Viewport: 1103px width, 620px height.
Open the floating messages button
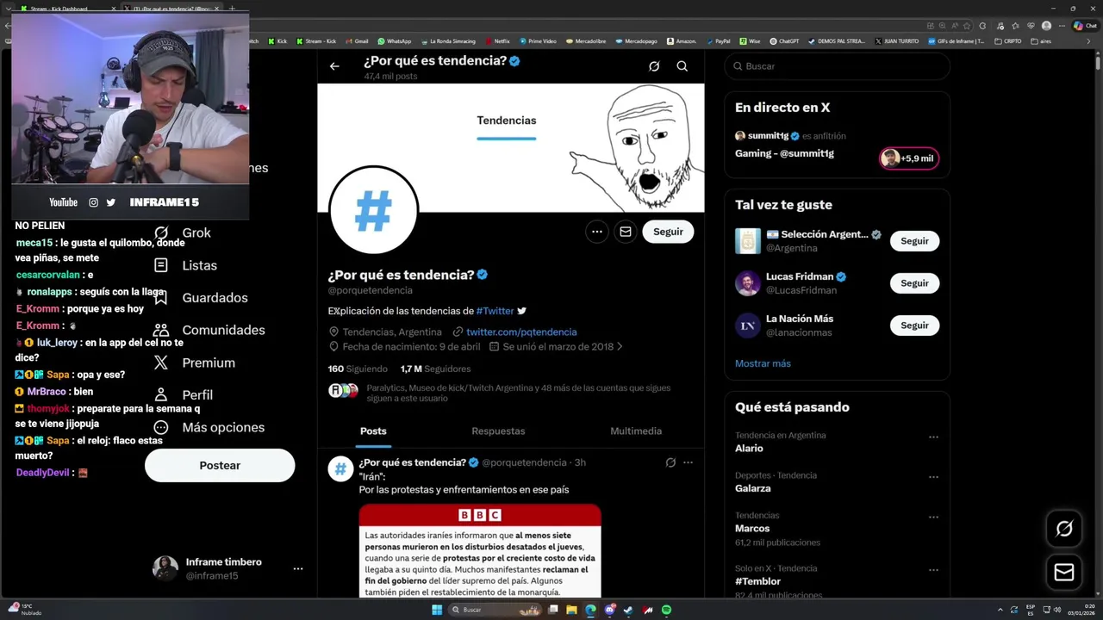pyautogui.click(x=1064, y=572)
